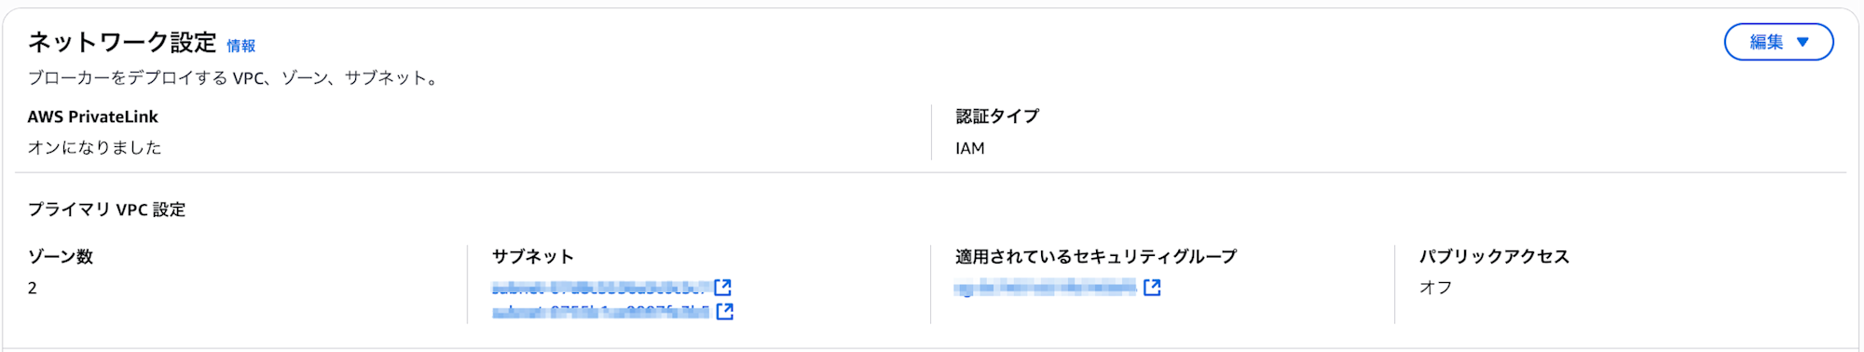Click the AWS PrivateLink label
Viewport: 1864px width, 352px height.
[93, 116]
